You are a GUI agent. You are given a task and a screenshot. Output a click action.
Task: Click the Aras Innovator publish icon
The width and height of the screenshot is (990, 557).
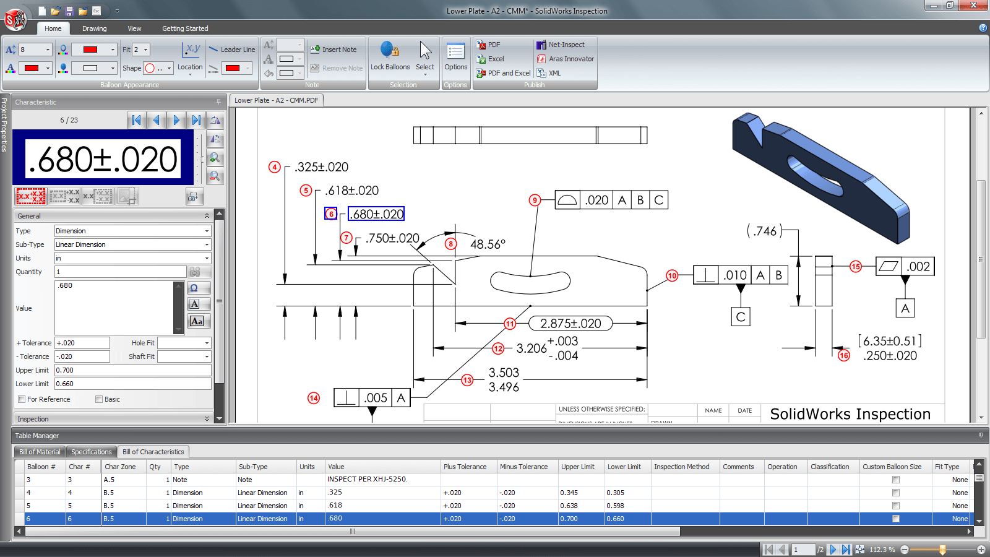541,59
